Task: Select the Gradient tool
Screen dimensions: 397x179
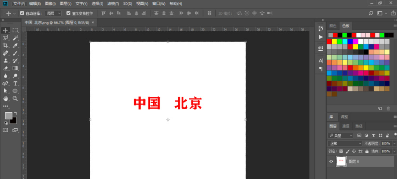Action: point(15,68)
